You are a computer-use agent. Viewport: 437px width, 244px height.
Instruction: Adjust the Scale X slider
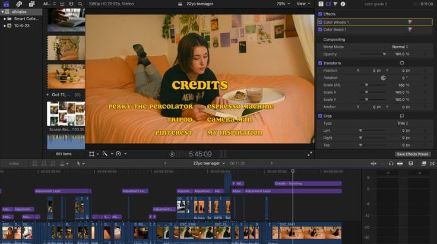[372, 92]
